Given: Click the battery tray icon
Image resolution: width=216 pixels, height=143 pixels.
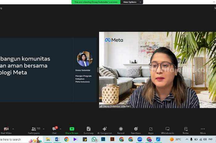Looking at the screenshot, I should pyautogui.click(x=196, y=139).
